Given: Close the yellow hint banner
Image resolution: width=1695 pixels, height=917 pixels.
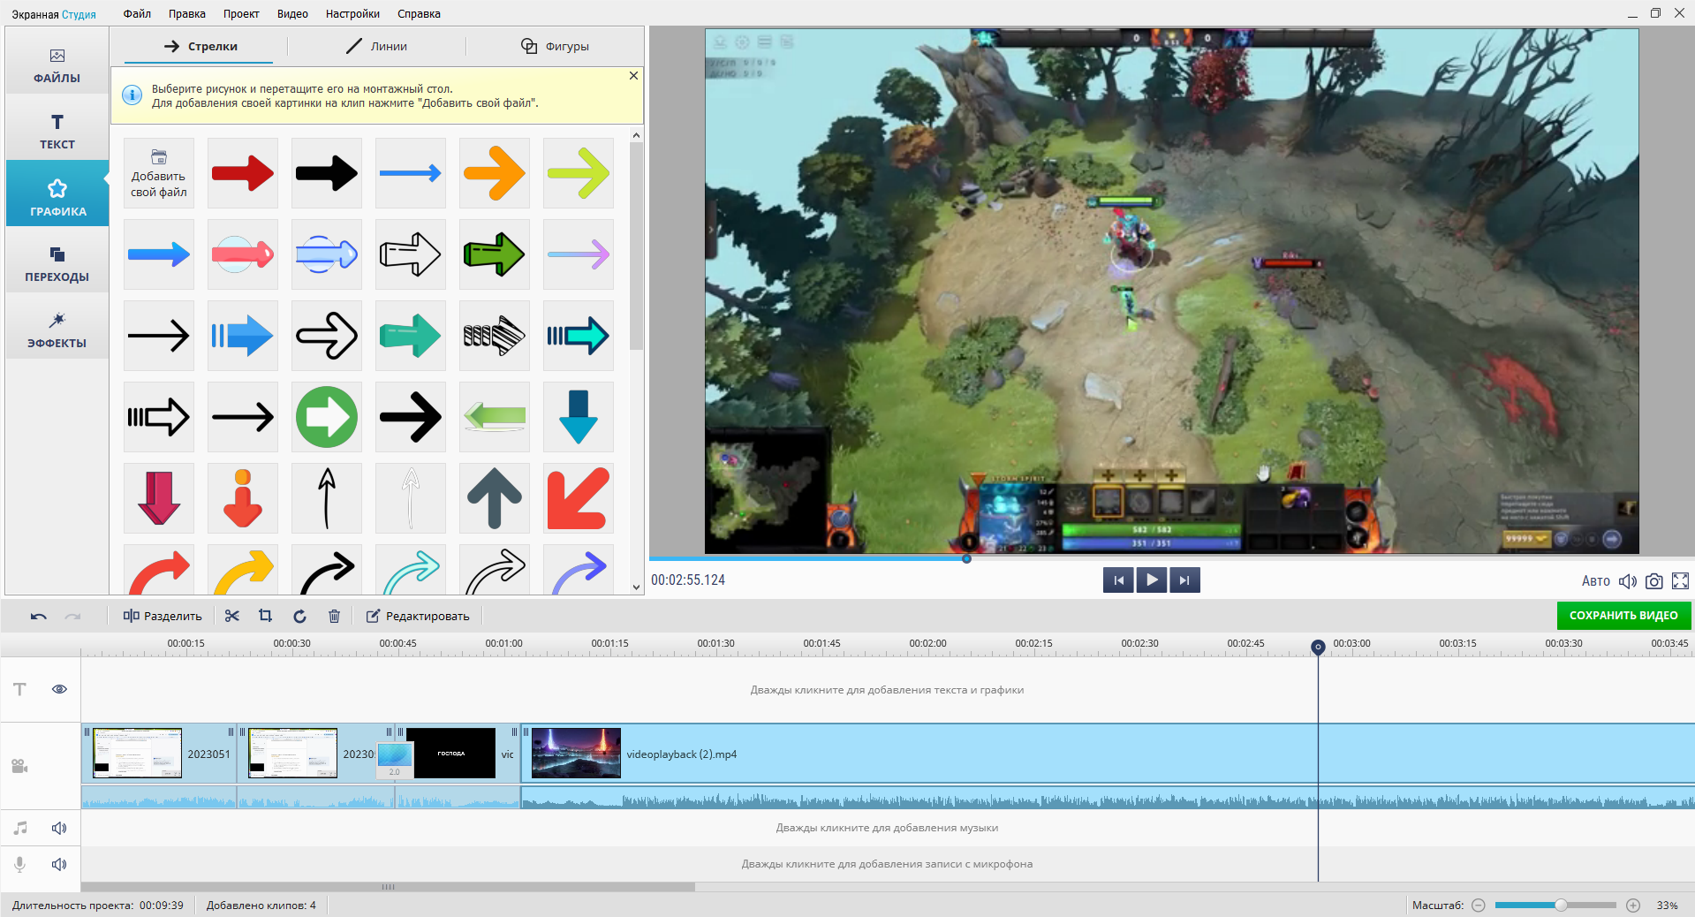Looking at the screenshot, I should tap(633, 76).
